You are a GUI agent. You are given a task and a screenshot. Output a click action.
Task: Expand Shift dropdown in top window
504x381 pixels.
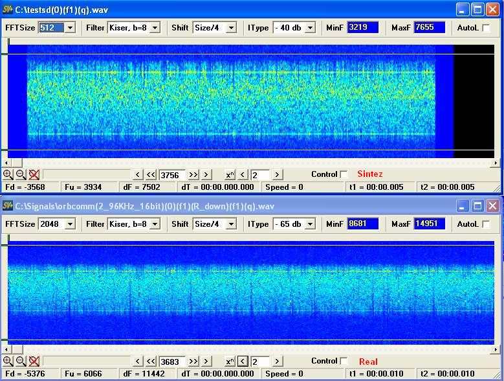coord(231,28)
